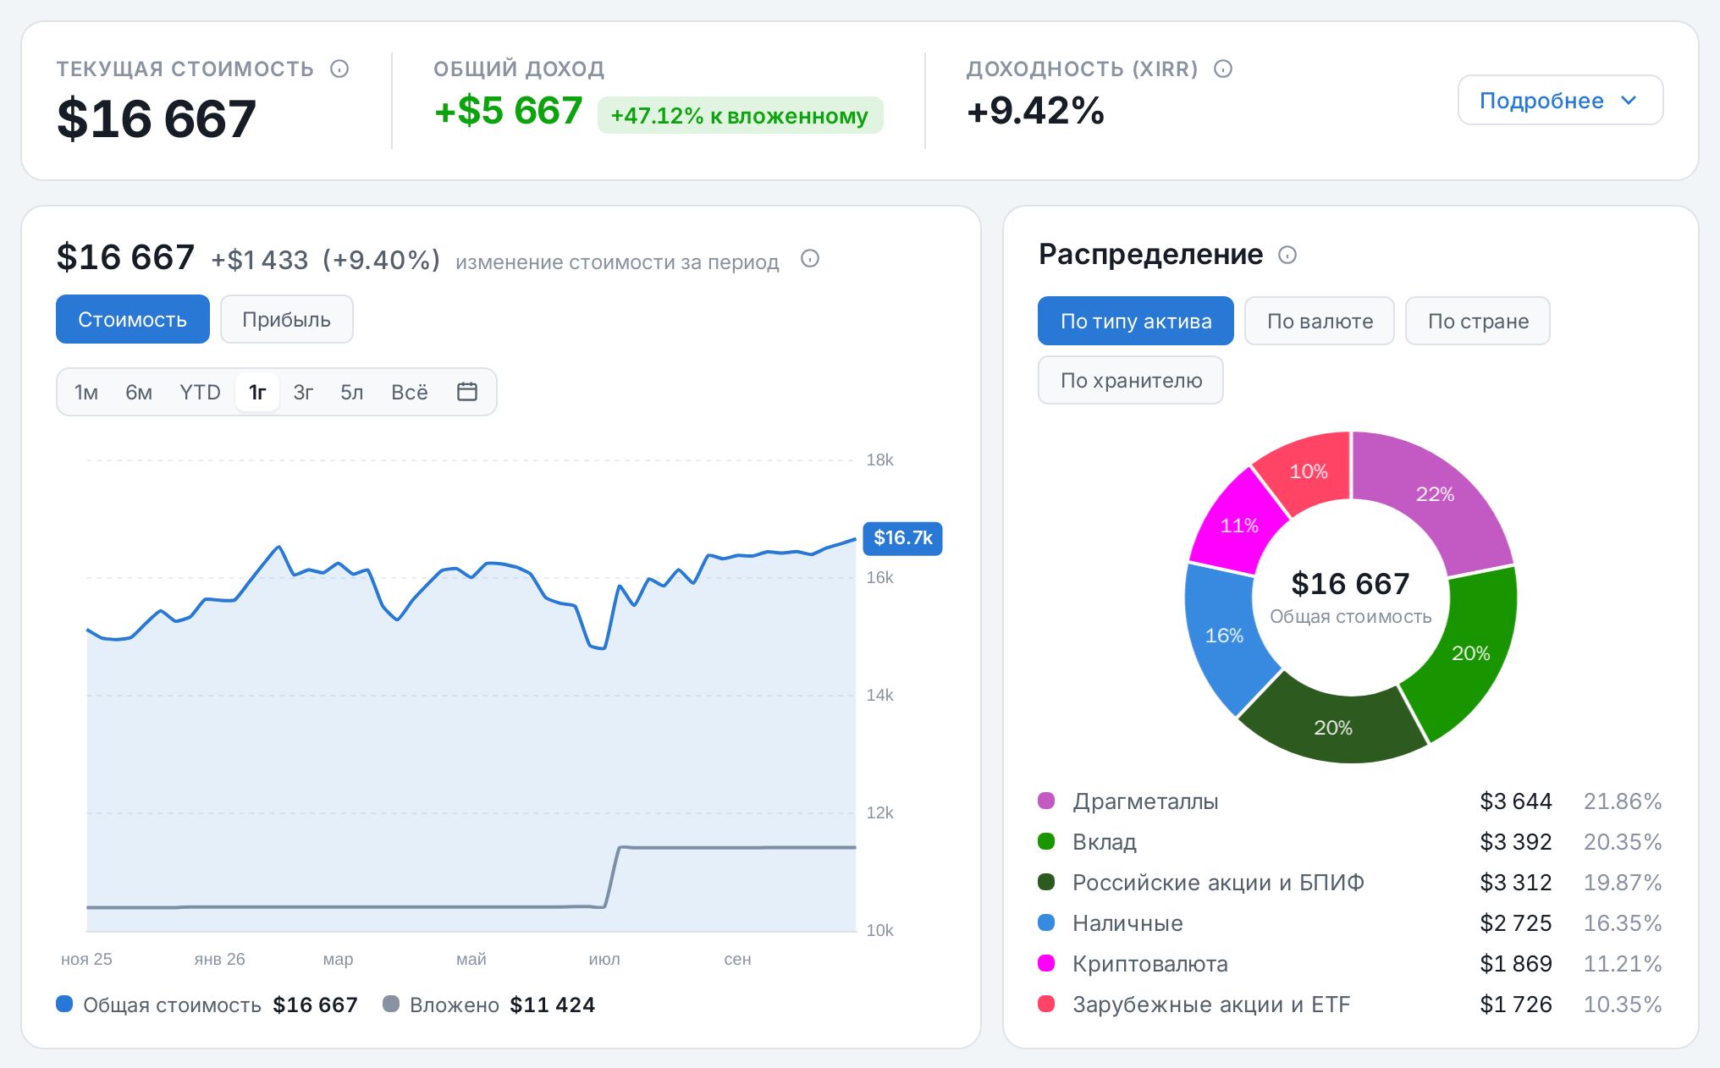Click the Криптовалюта legend row label
1720x1068 pixels.
1149,964
